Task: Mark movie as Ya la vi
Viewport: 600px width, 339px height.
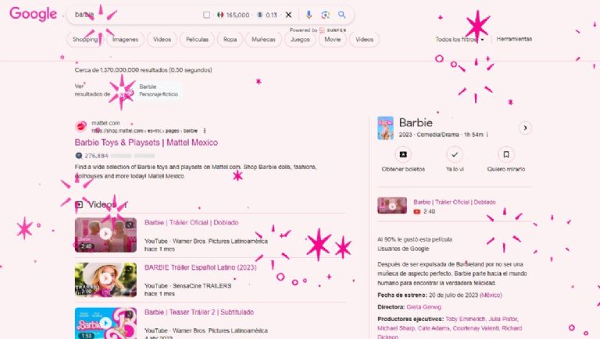Action: (x=455, y=154)
